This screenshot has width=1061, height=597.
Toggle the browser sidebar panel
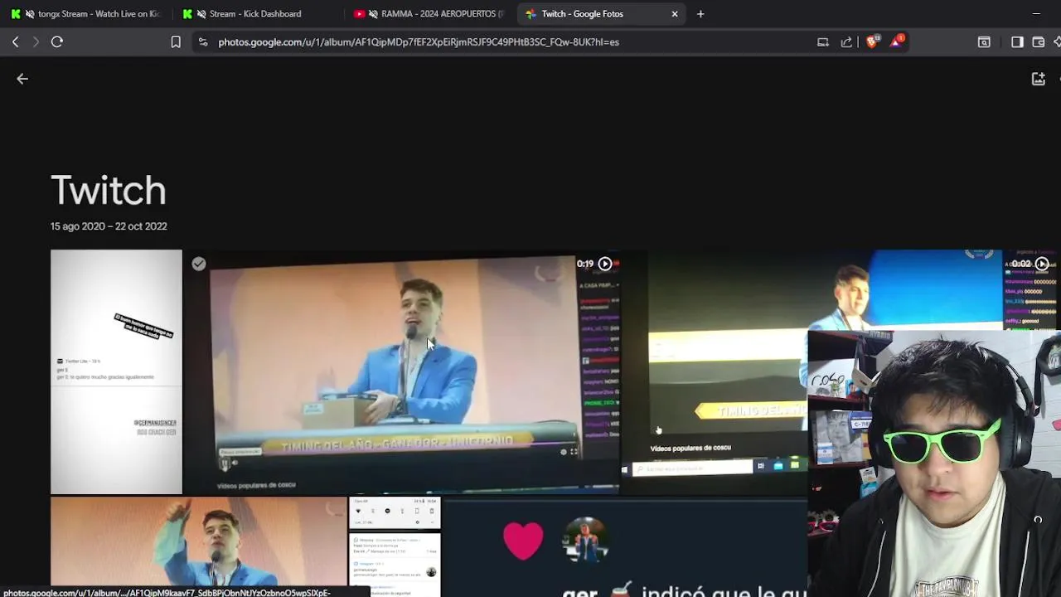click(1017, 41)
